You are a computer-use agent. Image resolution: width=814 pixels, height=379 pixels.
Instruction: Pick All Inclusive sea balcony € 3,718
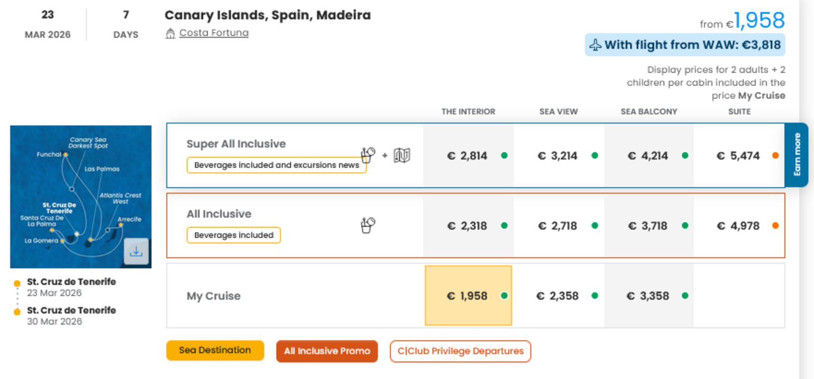point(648,226)
